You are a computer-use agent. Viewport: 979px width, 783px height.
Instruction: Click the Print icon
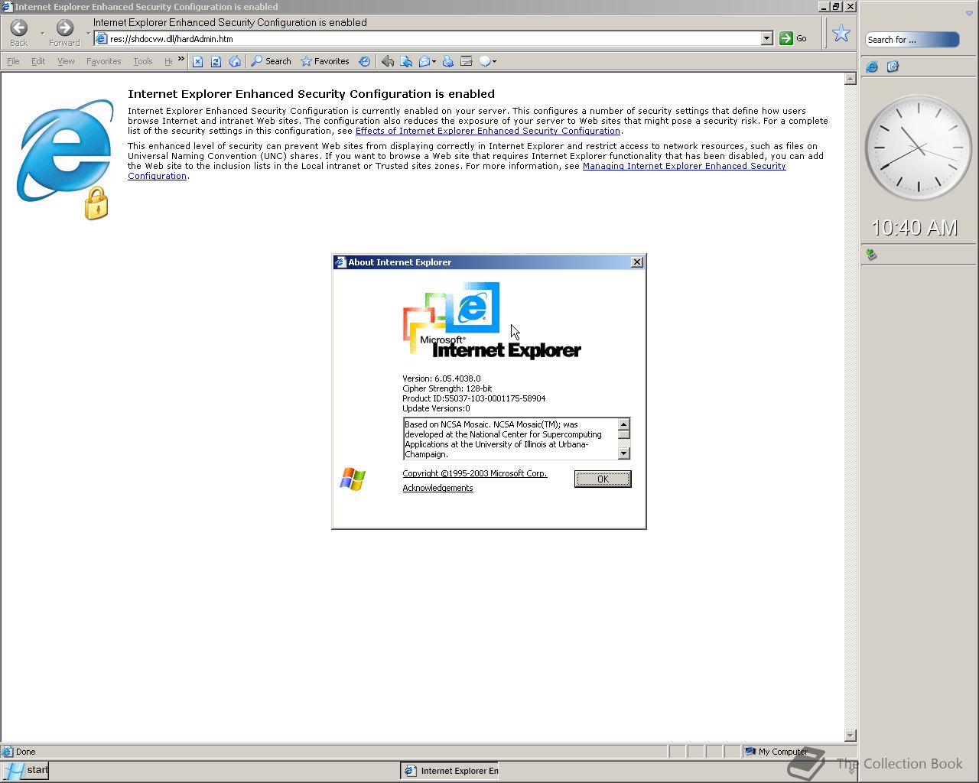tap(448, 61)
